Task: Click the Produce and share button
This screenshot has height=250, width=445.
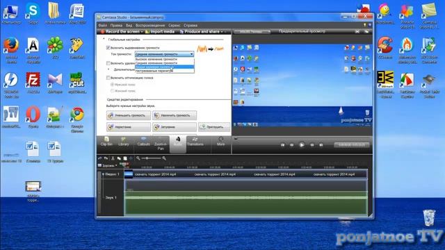Action: (200, 31)
